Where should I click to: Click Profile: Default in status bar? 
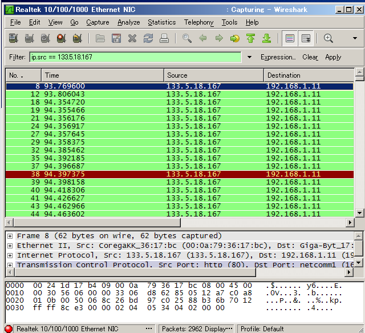[x=262, y=329]
